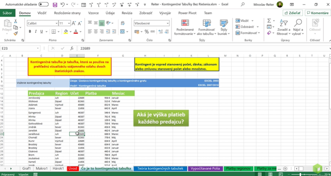Toggle Italic text formatting

[36, 32]
